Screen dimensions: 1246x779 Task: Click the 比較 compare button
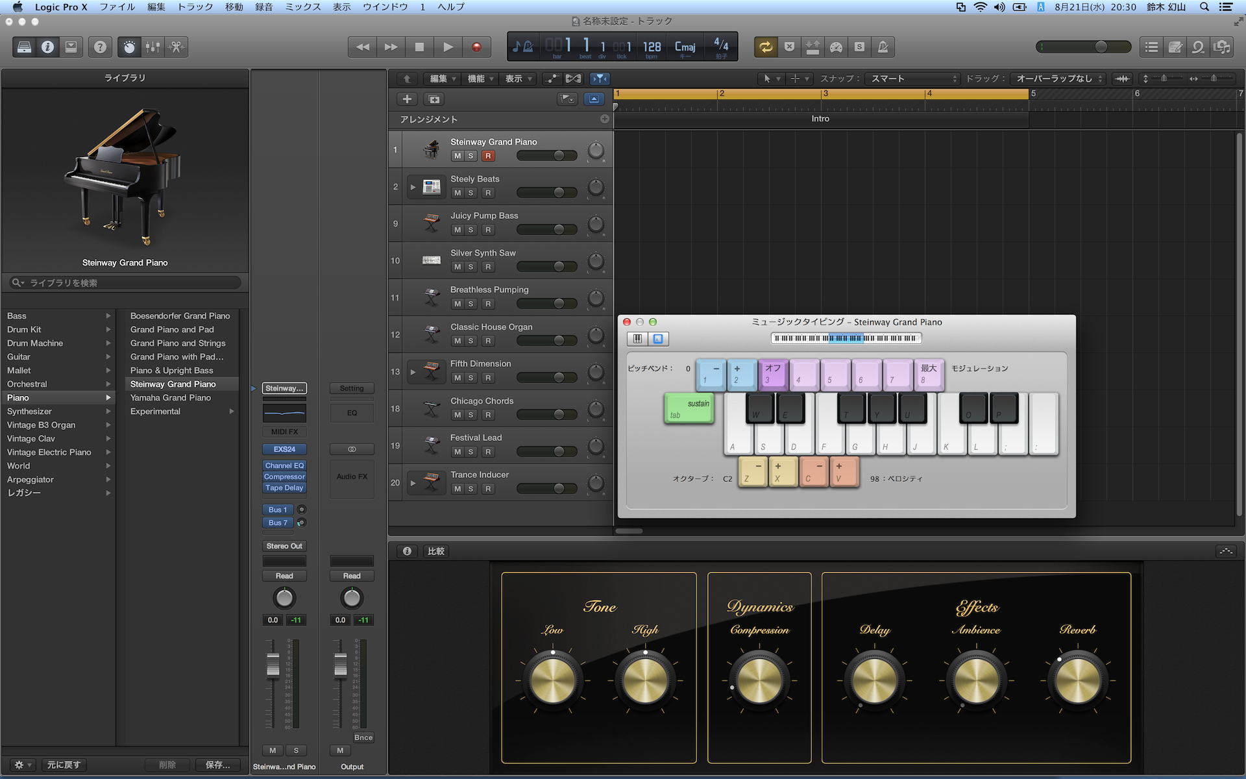(x=436, y=551)
